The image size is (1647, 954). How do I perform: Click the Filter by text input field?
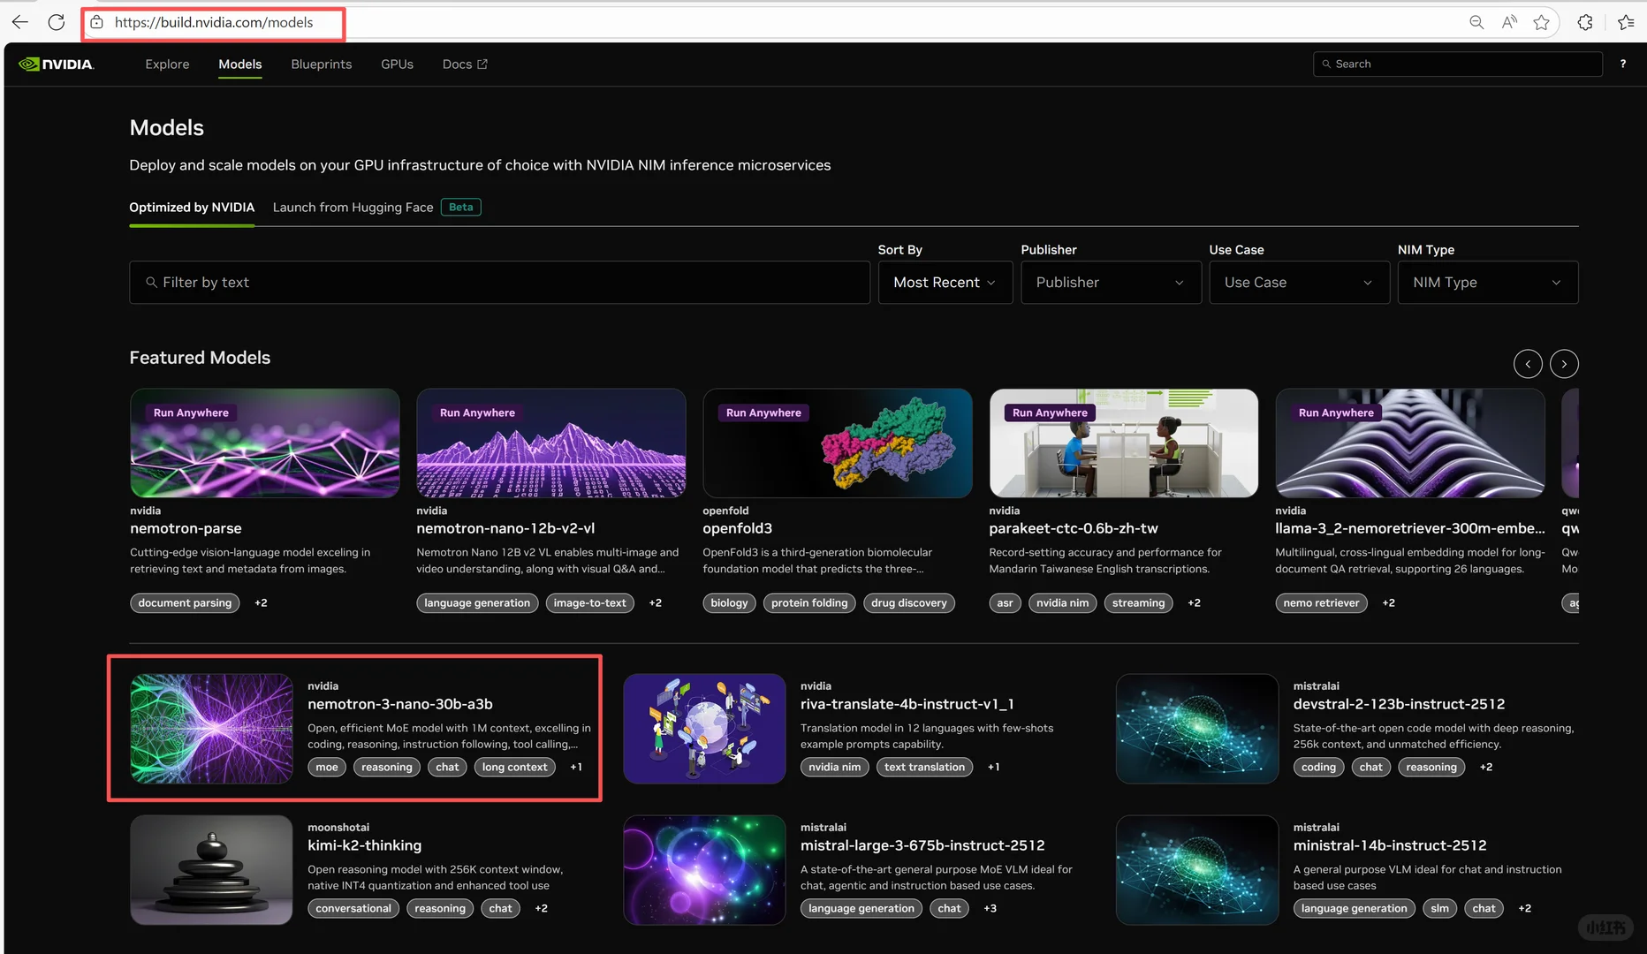[499, 282]
